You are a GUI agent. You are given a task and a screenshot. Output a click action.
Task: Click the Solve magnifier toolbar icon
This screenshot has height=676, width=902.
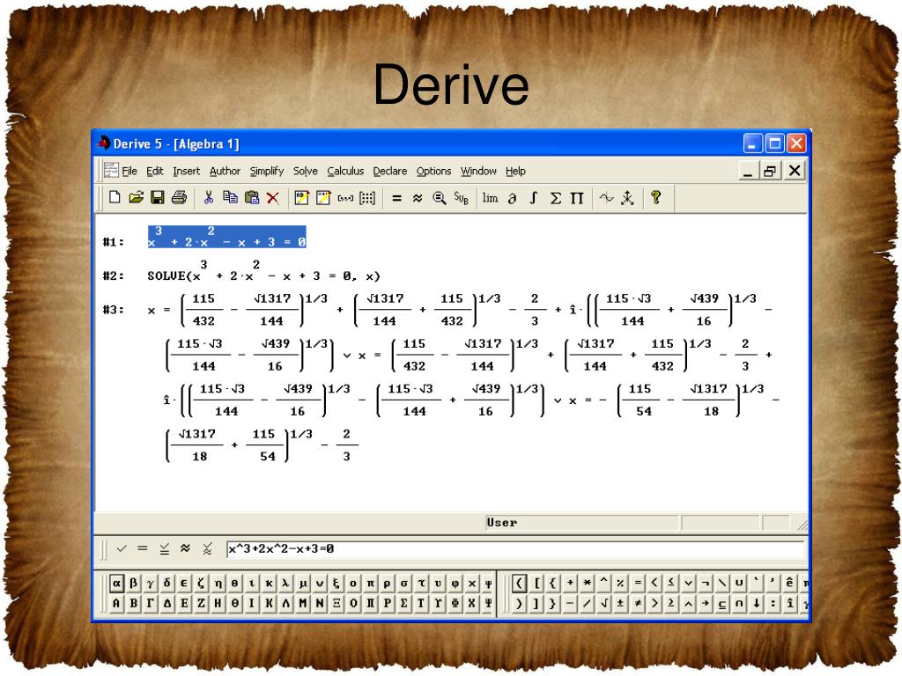tap(440, 198)
